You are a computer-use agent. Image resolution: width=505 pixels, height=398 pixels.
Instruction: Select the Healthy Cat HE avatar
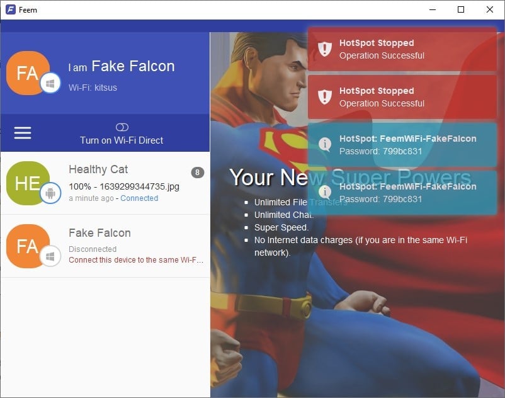click(x=26, y=183)
